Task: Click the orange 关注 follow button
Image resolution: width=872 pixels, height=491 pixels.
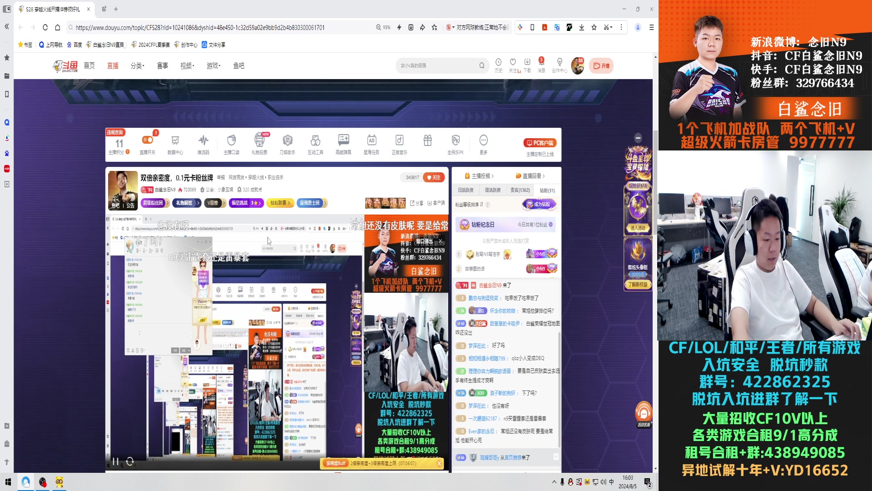Action: tap(433, 177)
